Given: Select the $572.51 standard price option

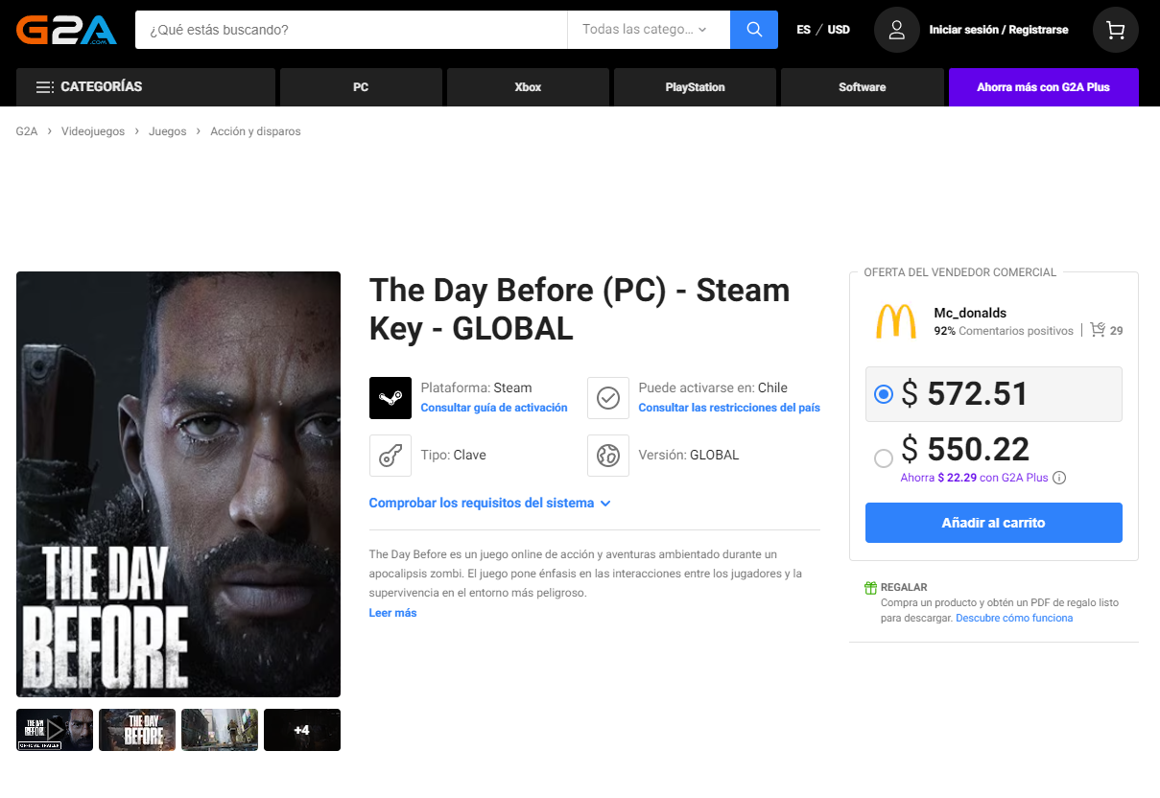Looking at the screenshot, I should tap(994, 394).
